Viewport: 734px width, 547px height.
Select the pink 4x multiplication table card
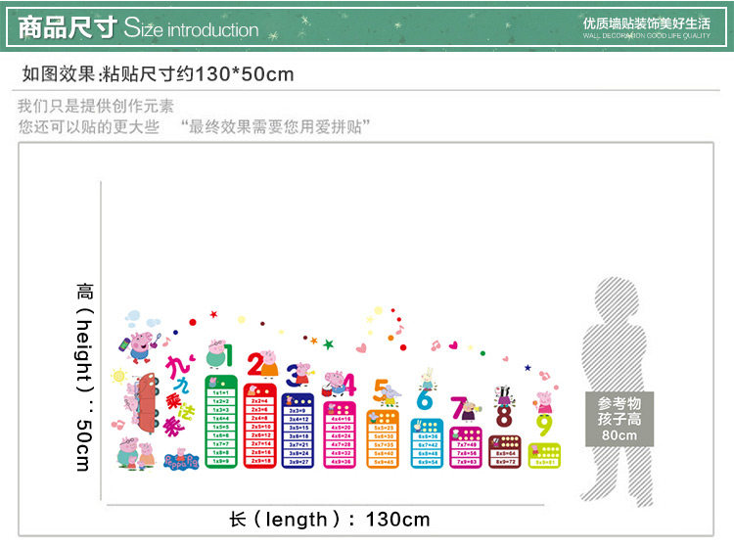pyautogui.click(x=340, y=434)
